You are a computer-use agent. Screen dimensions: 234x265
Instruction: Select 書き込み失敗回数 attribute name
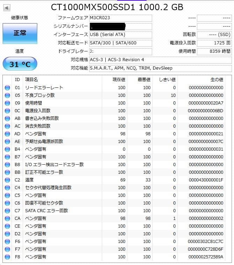pos(42,119)
